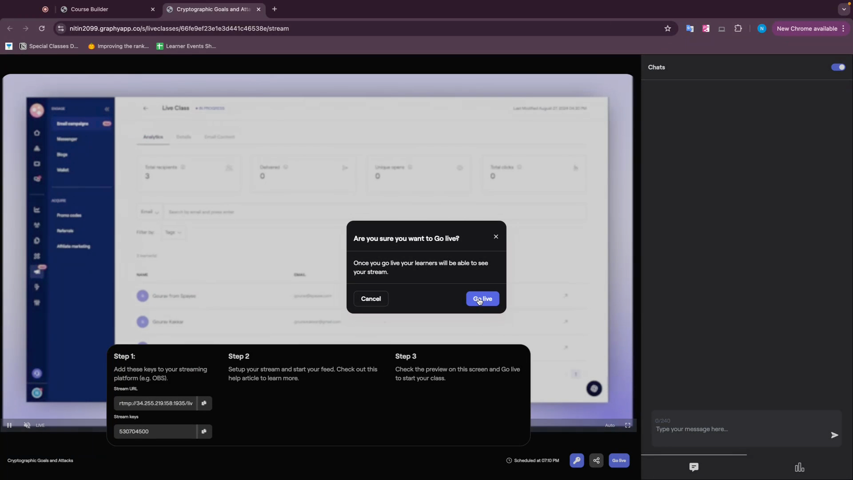
Task: Unmute the live preview audio
Action: click(x=27, y=425)
